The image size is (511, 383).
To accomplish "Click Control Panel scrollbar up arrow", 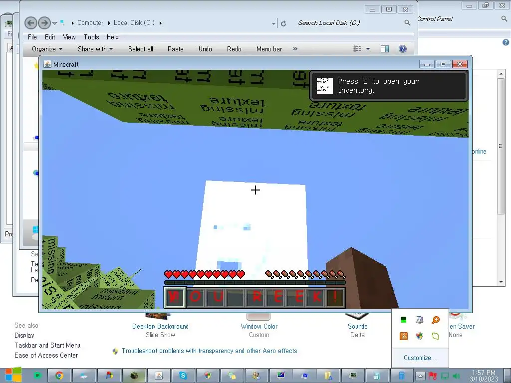I will click(501, 74).
